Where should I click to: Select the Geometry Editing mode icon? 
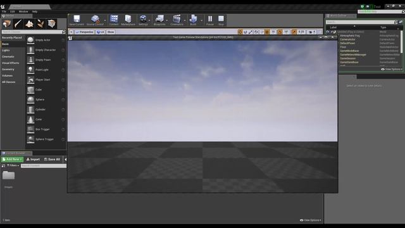point(52,24)
